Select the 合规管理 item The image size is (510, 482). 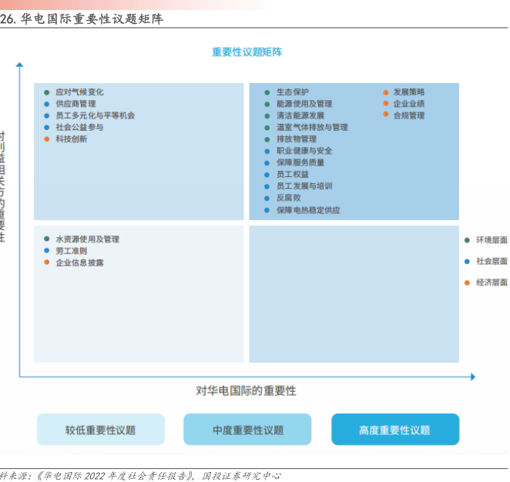(409, 115)
